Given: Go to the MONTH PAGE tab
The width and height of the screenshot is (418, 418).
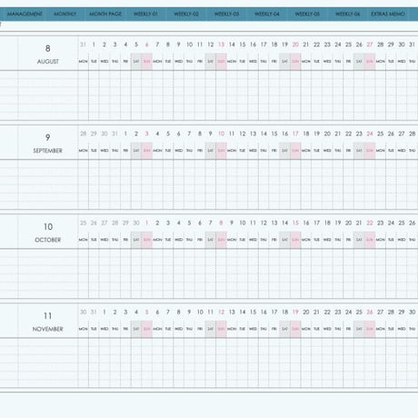Looking at the screenshot, I should point(105,14).
